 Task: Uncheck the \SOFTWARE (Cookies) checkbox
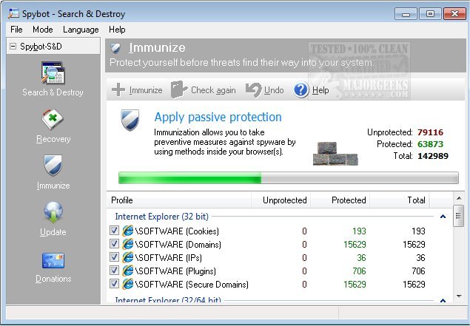click(x=114, y=231)
